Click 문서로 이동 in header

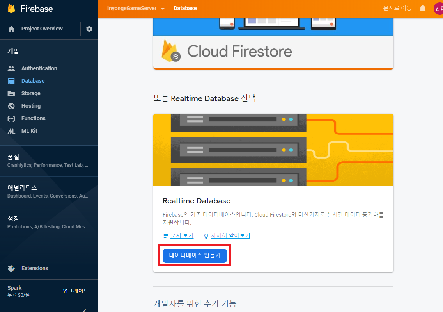[397, 8]
